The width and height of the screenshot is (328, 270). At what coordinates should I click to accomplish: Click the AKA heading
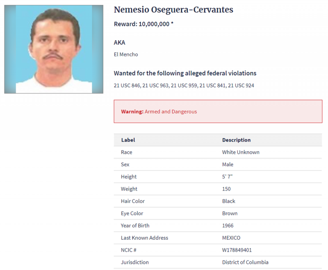tap(119, 43)
